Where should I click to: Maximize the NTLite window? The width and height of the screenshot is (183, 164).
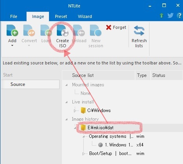[x=164, y=5]
